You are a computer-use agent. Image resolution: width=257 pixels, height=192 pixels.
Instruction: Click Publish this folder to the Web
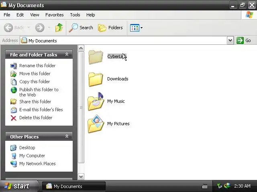pos(39,92)
